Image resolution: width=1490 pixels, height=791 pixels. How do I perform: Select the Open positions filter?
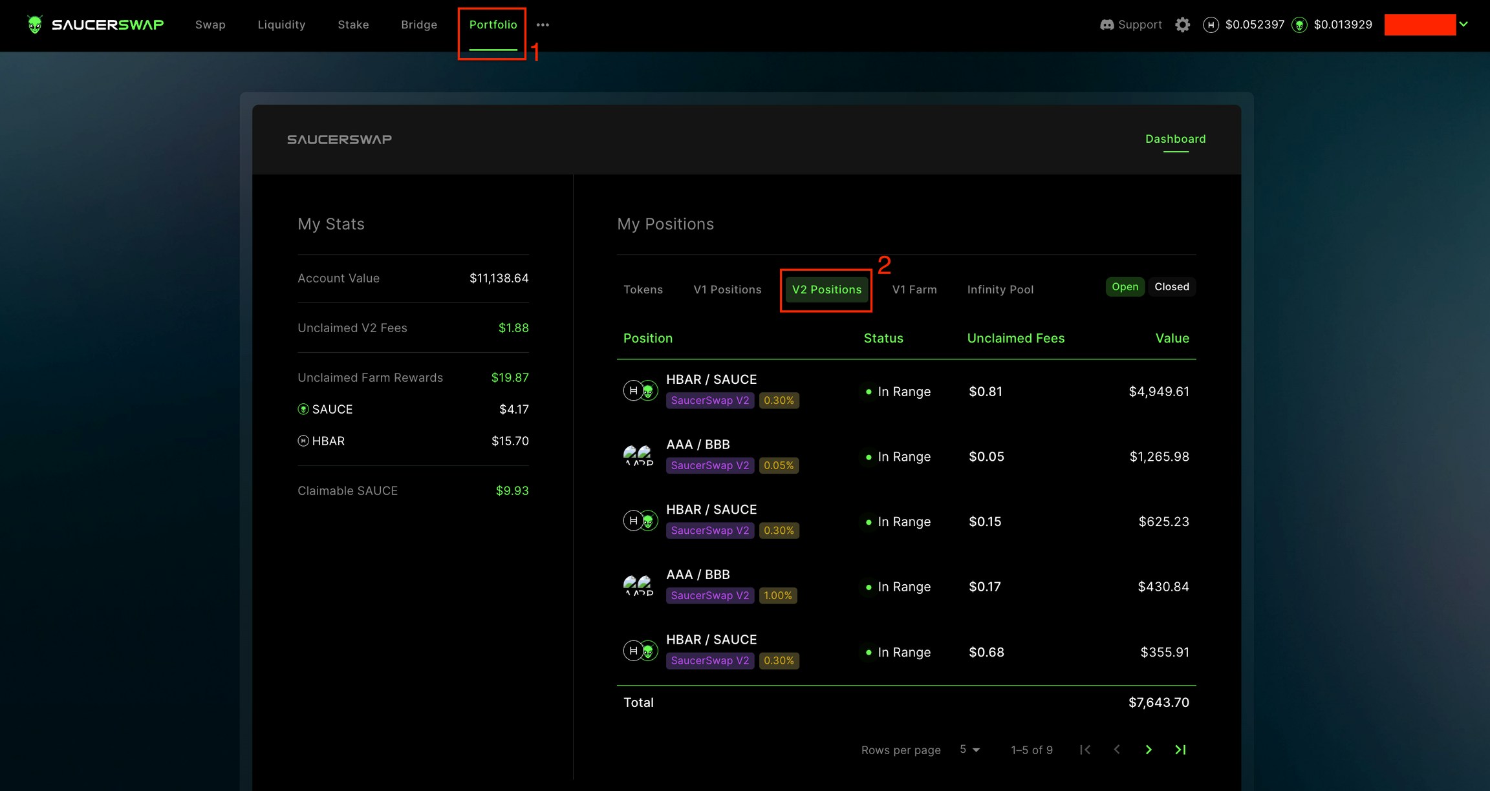click(x=1125, y=287)
